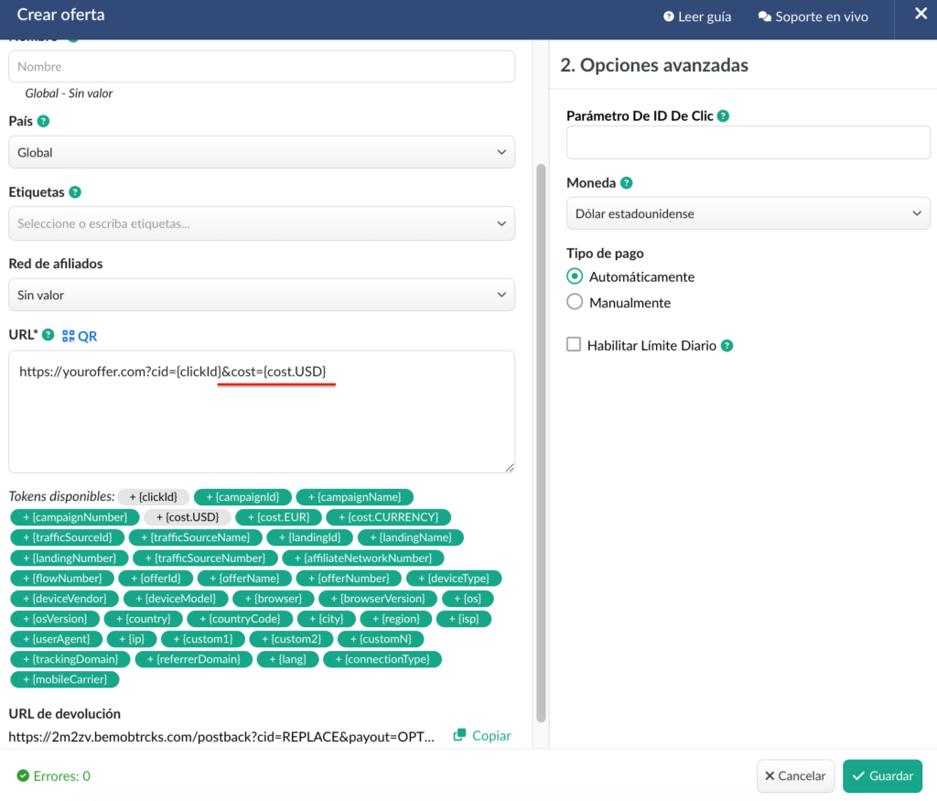Click help icon for Parámetro De ID De Clic
Screen dimensions: 937x801
point(723,116)
